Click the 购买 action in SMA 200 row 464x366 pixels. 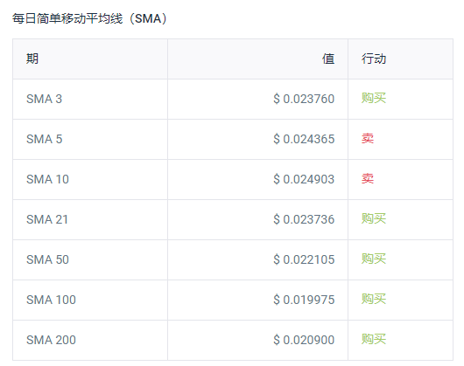click(x=374, y=339)
